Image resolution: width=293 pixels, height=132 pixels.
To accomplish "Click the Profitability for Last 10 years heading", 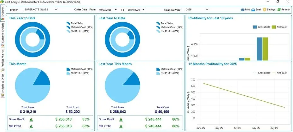I will pos(211,18).
